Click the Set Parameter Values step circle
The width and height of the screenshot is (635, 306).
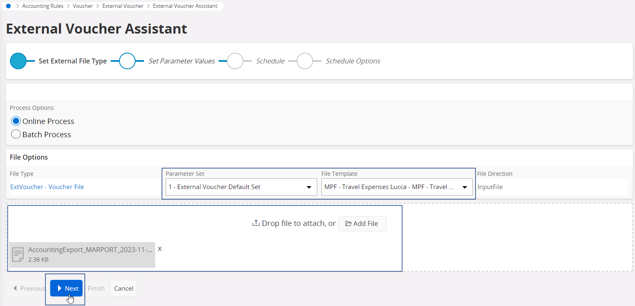pyautogui.click(x=127, y=61)
